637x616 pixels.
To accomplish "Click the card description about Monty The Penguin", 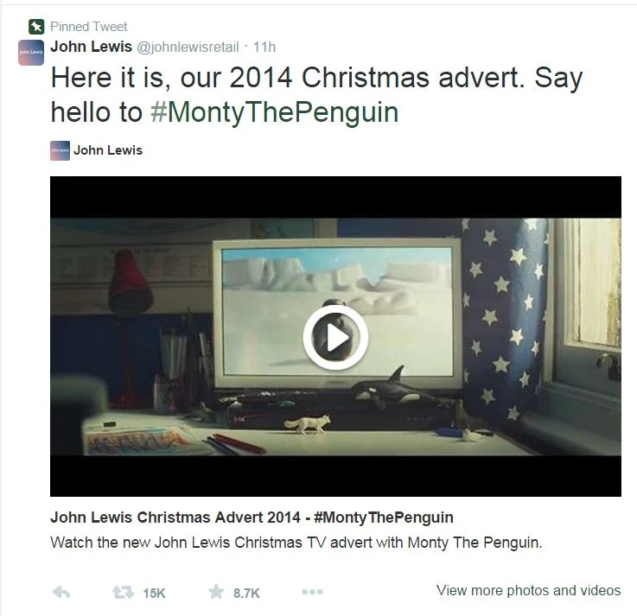I will click(x=296, y=543).
